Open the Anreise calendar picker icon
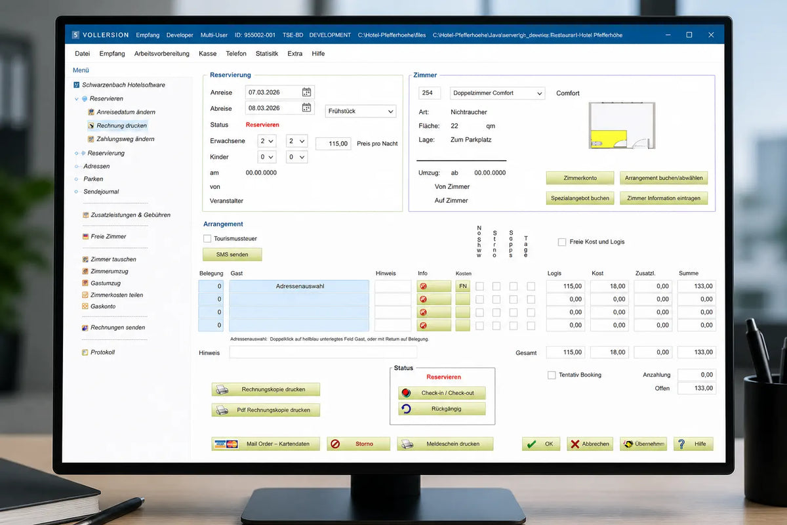Viewport: 787px width, 525px height. [306, 92]
